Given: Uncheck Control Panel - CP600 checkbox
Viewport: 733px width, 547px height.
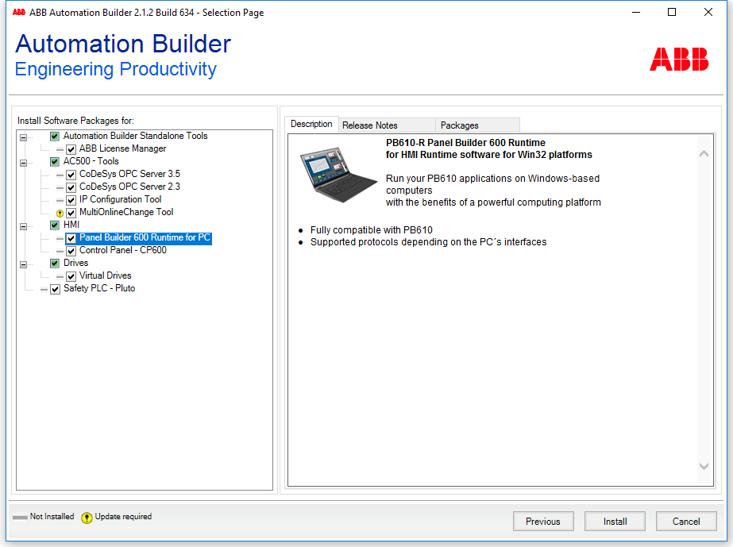Looking at the screenshot, I should pos(71,251).
